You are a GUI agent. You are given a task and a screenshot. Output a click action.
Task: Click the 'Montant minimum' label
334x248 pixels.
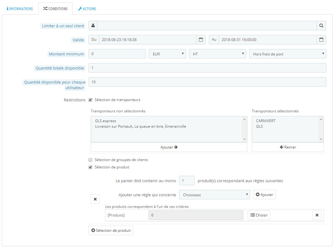click(x=66, y=54)
